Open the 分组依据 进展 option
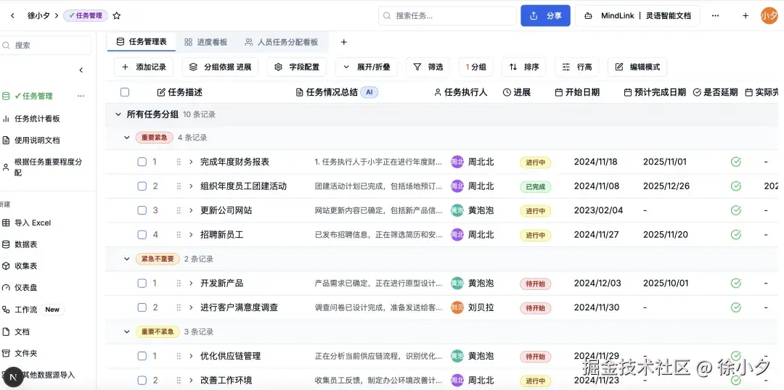Screen dimensions: 784x390 tap(220, 67)
